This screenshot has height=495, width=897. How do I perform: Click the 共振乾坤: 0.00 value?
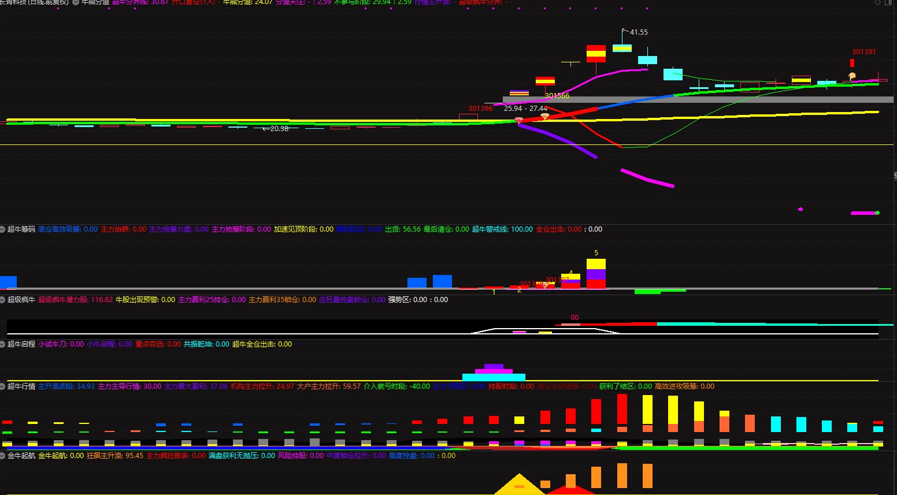pyautogui.click(x=206, y=344)
